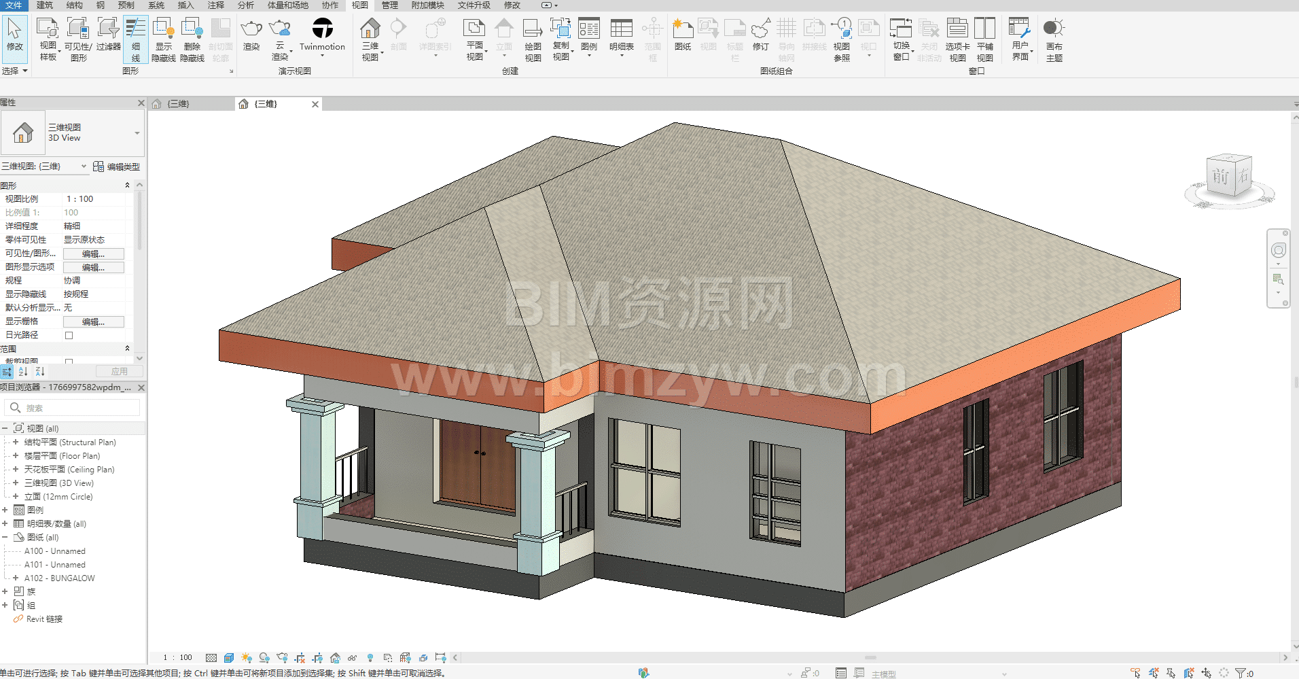Image resolution: width=1299 pixels, height=679 pixels.
Task: Open the 明细表 (Schedules) tool
Action: click(621, 29)
